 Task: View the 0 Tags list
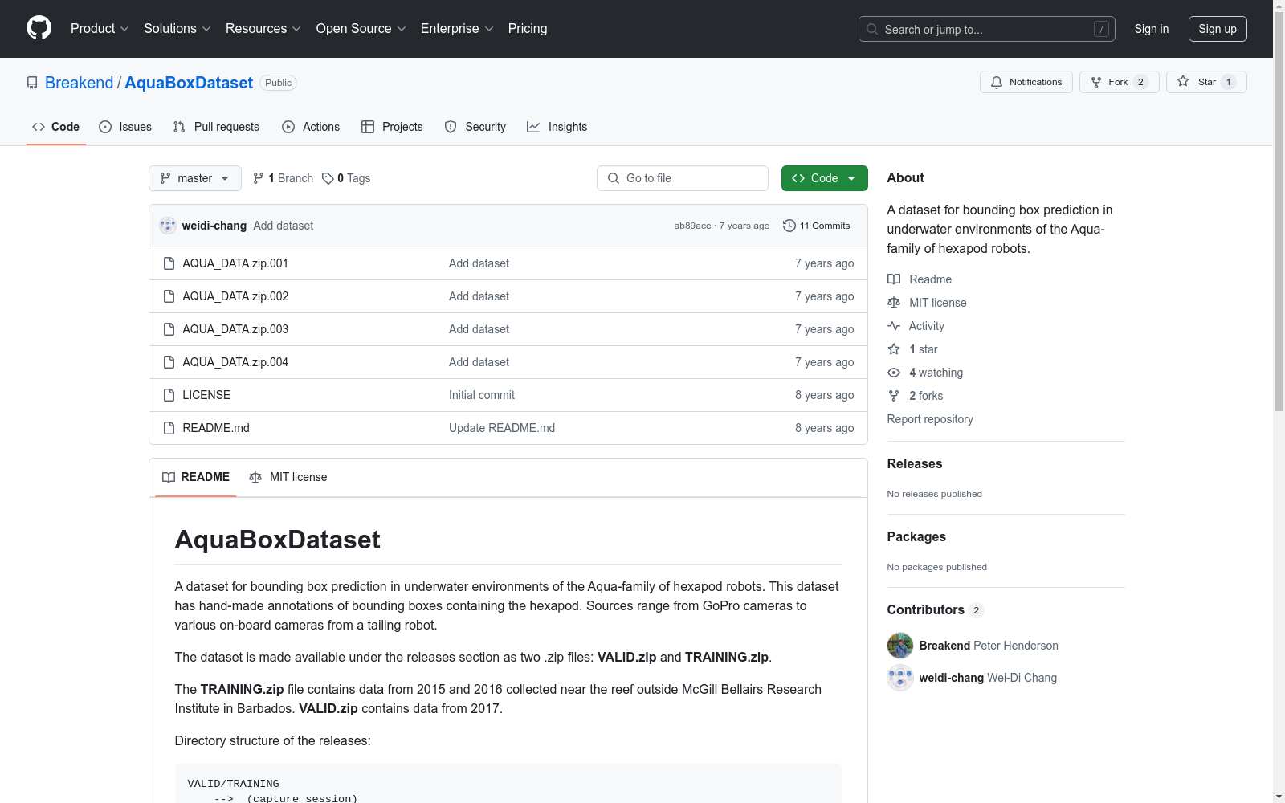point(346,178)
